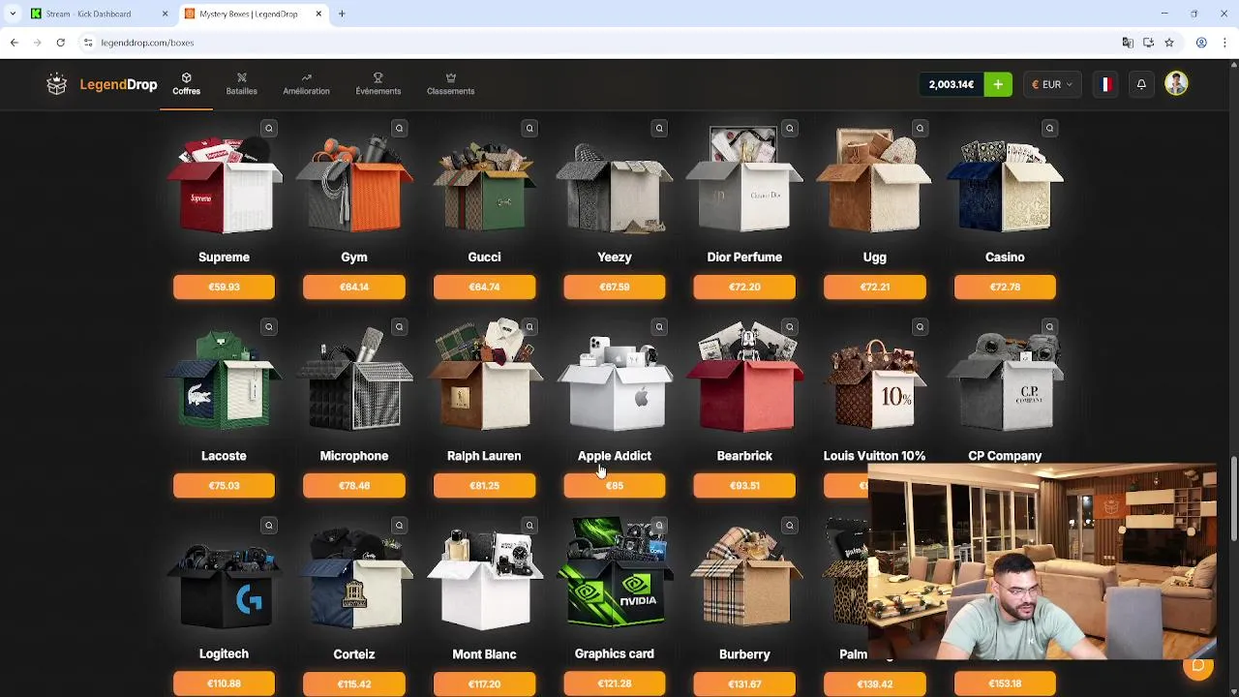Screen dimensions: 1239x697
Task: Buy the Apple Addict box for €85
Action: (x=615, y=485)
